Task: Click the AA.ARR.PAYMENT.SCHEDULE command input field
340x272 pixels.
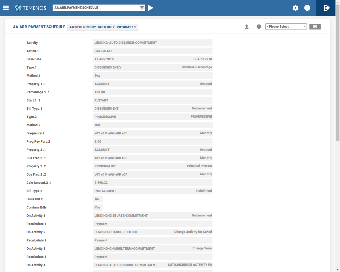Action: (96, 8)
